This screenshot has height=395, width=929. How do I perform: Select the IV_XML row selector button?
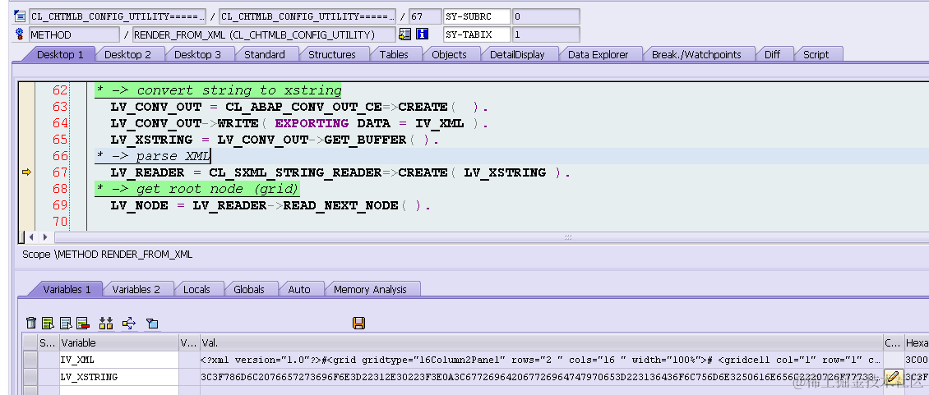coord(30,360)
